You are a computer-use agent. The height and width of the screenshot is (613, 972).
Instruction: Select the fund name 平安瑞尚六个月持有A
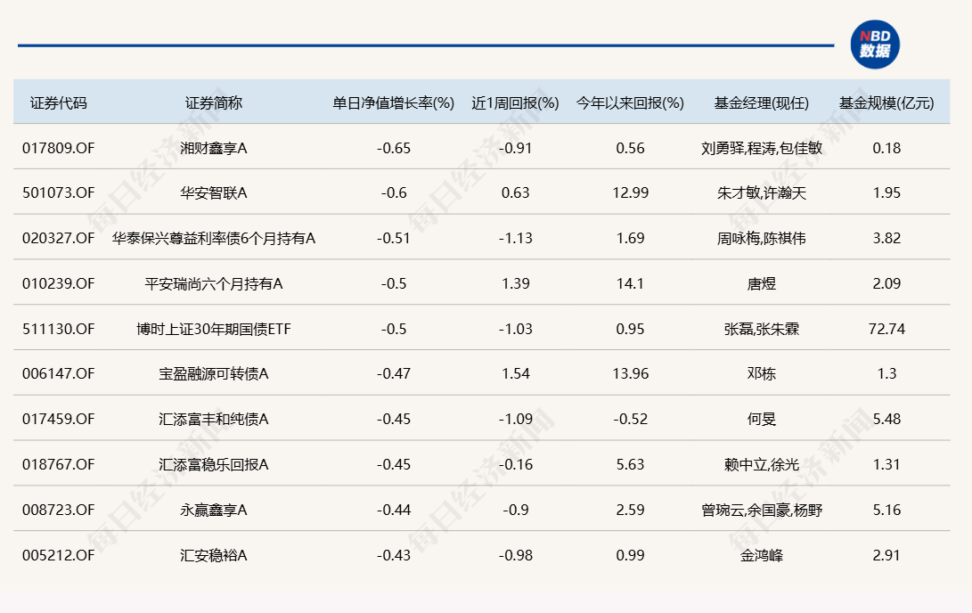tap(213, 283)
